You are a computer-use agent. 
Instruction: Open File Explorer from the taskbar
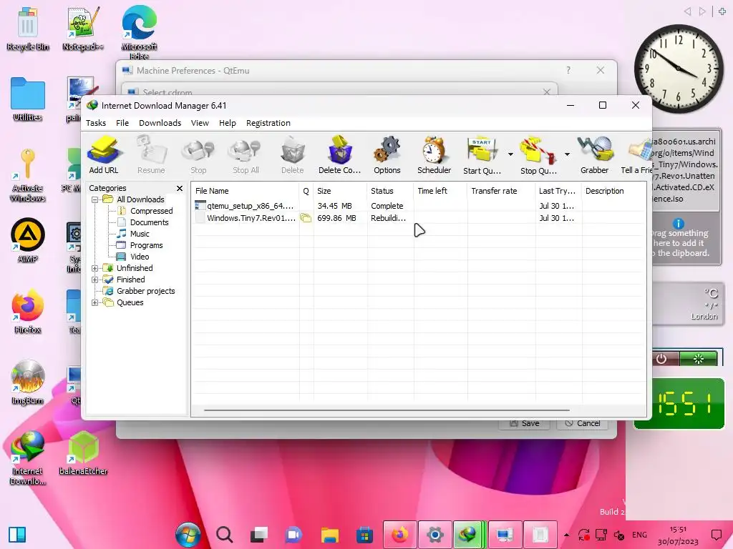329,535
